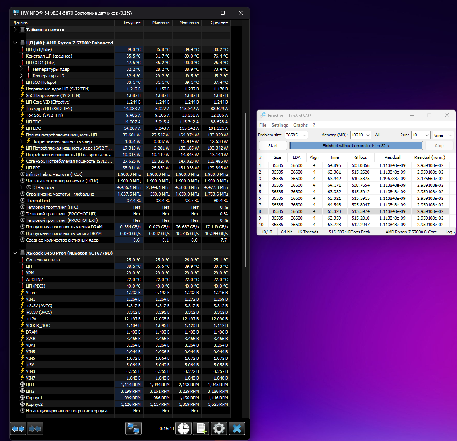
Task: Collapse the ASRock B450 Pro4 group
Action: point(15,253)
